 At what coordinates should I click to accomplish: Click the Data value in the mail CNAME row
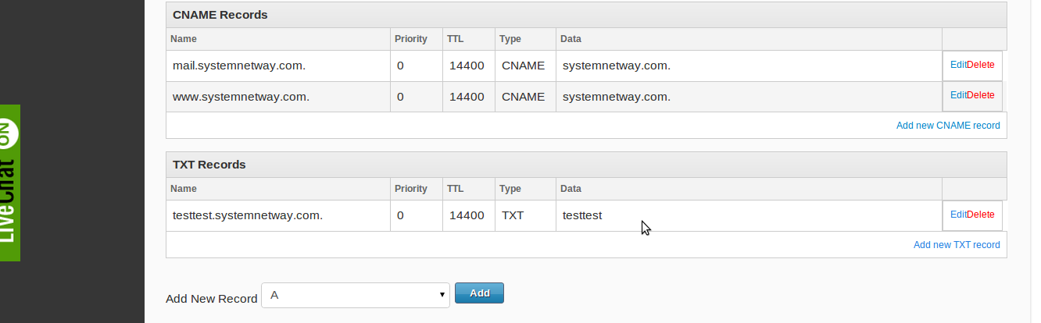pos(616,66)
